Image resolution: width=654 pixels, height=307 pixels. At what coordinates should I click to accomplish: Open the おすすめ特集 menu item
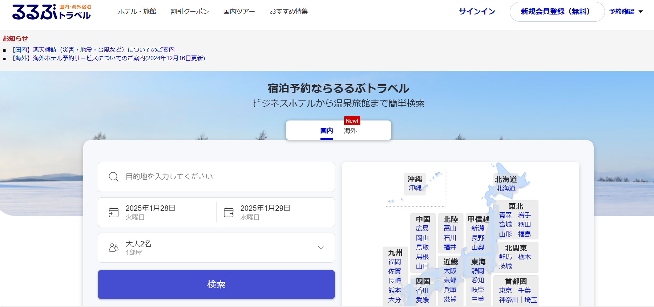click(289, 12)
